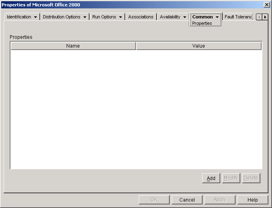Image resolution: width=272 pixels, height=208 pixels.
Task: Click the Apply button
Action: pyautogui.click(x=220, y=200)
